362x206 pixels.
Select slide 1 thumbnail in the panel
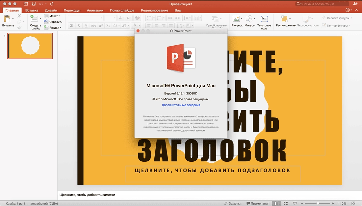tap(30, 46)
